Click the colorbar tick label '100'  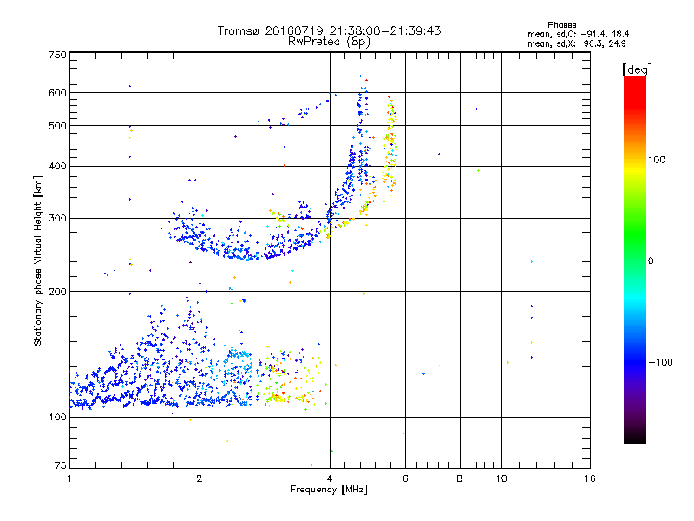click(657, 160)
